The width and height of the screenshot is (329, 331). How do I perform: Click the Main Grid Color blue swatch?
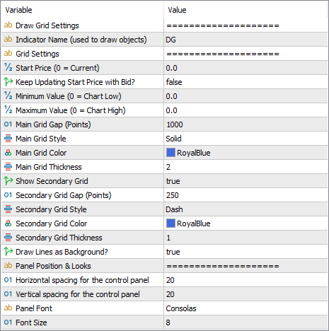171,153
